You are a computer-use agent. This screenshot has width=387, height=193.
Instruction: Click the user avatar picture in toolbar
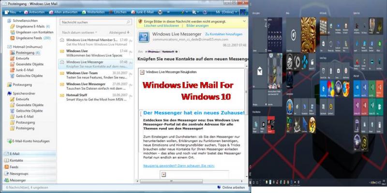[x=243, y=12]
